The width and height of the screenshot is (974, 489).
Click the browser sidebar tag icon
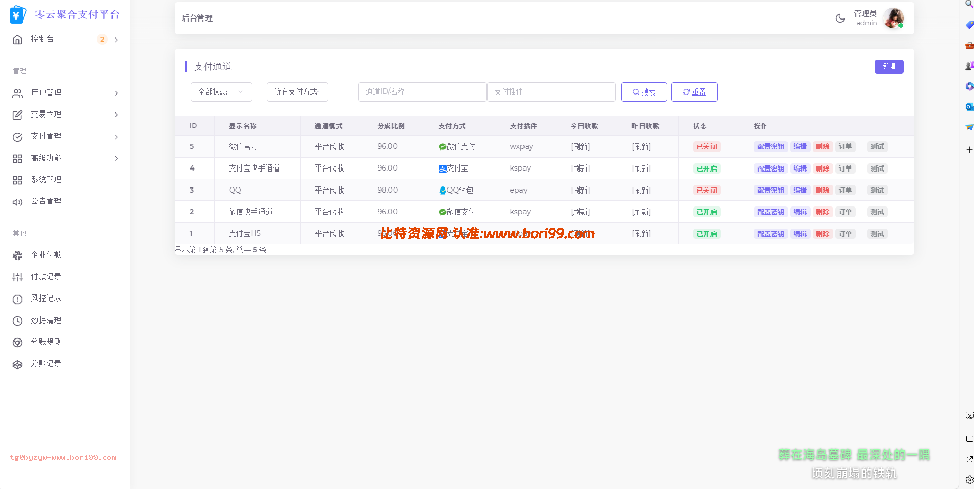pyautogui.click(x=969, y=24)
